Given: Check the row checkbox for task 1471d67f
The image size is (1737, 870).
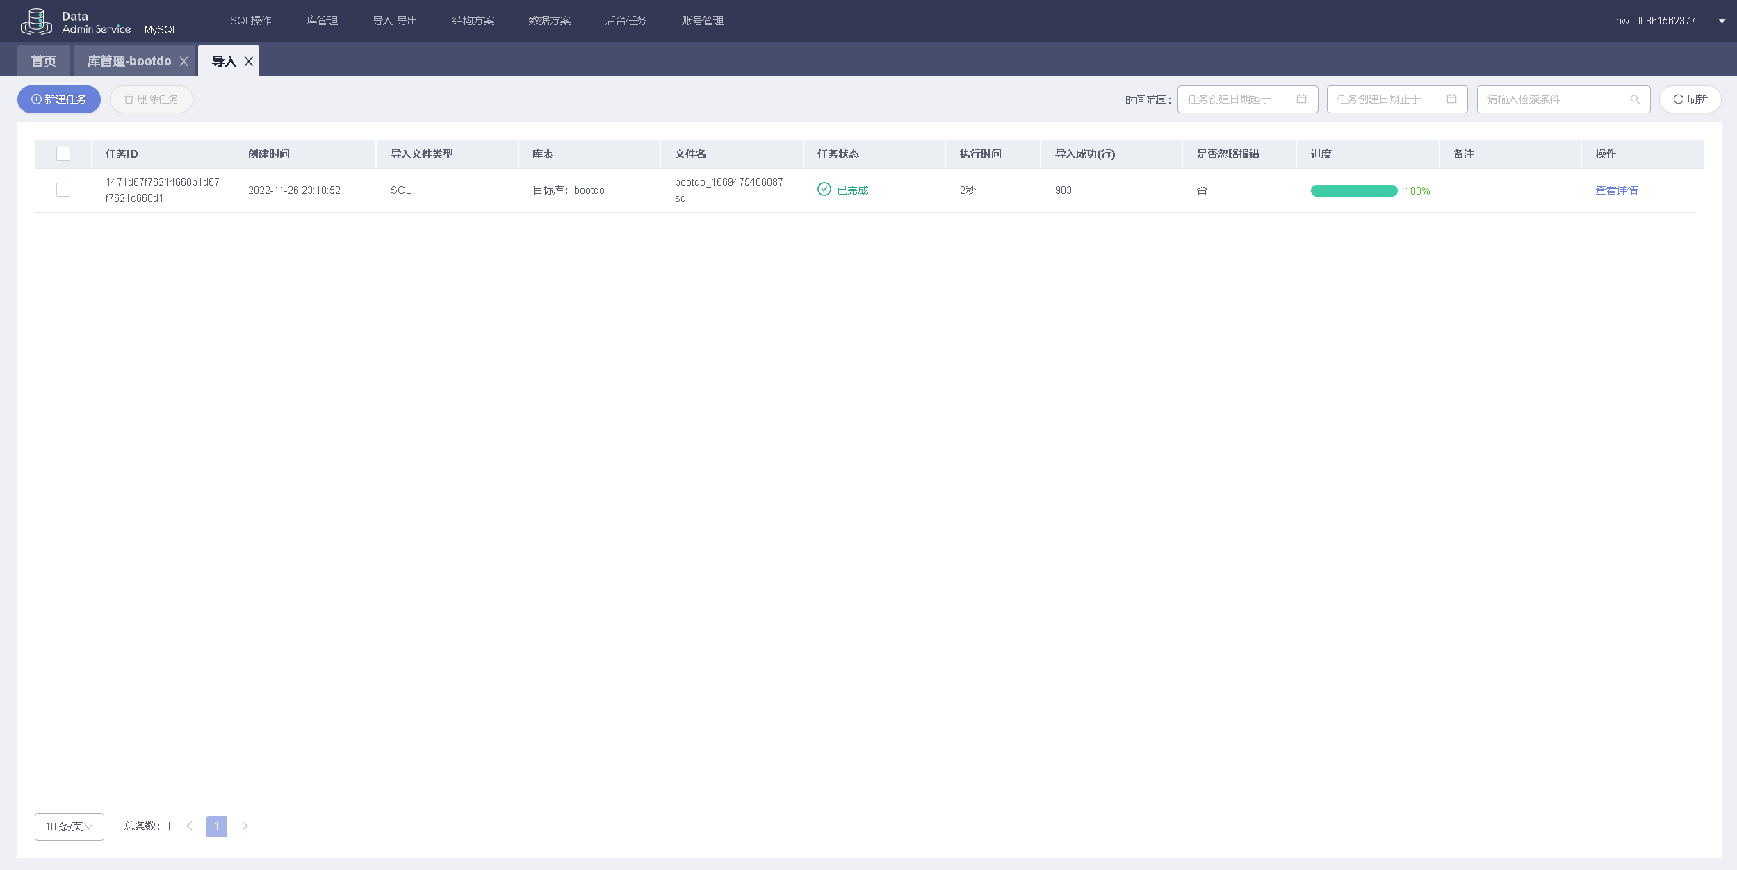Looking at the screenshot, I should coord(63,190).
